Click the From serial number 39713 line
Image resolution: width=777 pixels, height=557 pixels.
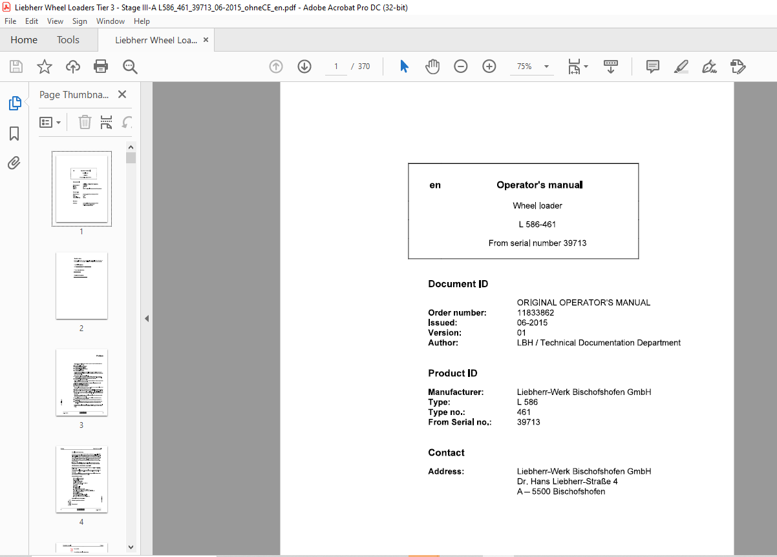(x=537, y=243)
